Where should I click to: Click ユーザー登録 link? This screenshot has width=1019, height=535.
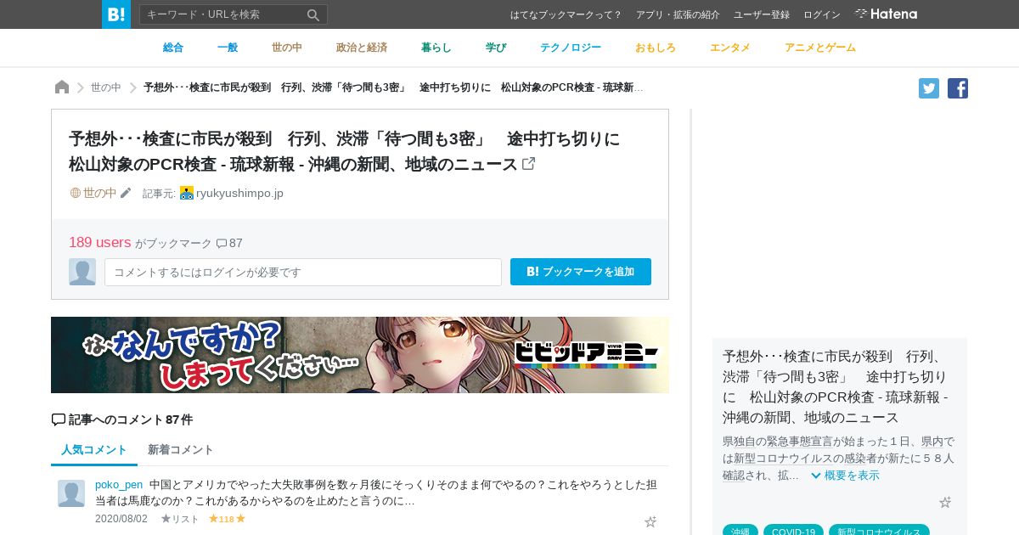762,14
